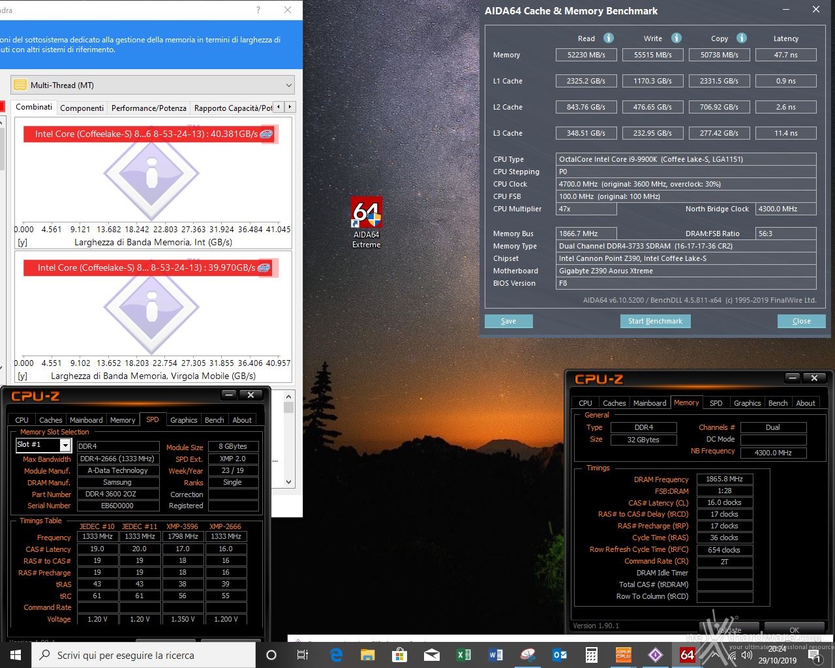Show info for Read column in AIDA64
This screenshot has width=835, height=668.
point(609,38)
